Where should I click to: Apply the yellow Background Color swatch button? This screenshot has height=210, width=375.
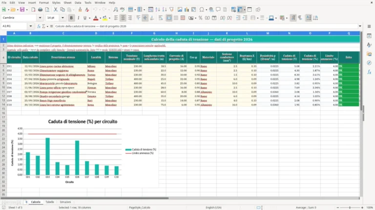(x=105, y=18)
